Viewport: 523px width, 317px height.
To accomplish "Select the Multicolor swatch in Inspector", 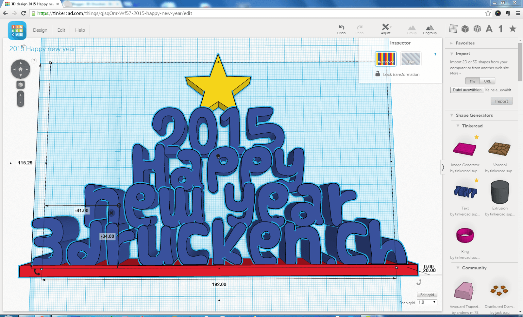I will (x=386, y=59).
